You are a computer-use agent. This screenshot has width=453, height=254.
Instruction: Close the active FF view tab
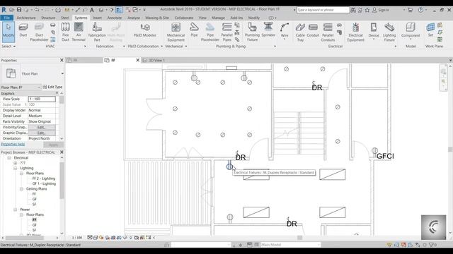(138, 60)
